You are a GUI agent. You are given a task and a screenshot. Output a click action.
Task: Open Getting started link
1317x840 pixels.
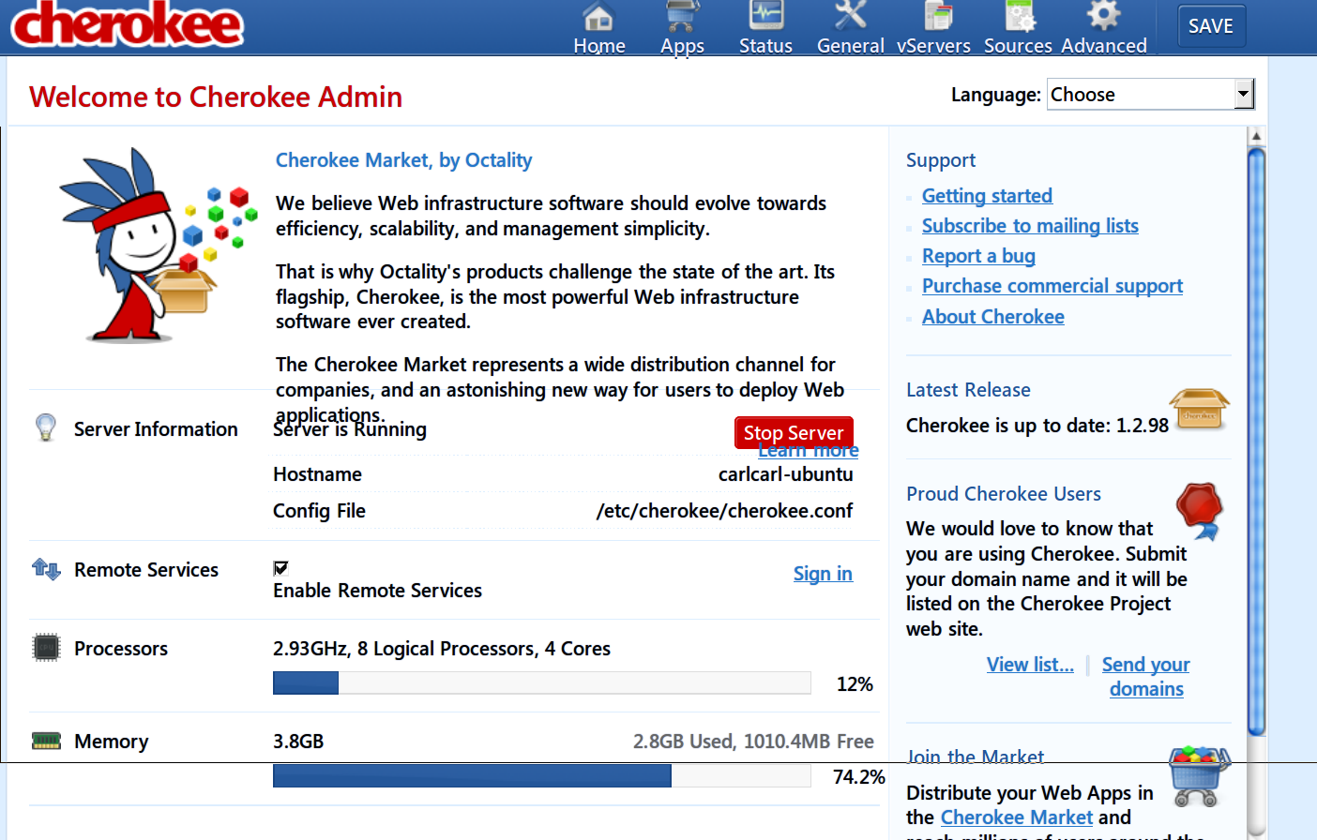(x=987, y=196)
